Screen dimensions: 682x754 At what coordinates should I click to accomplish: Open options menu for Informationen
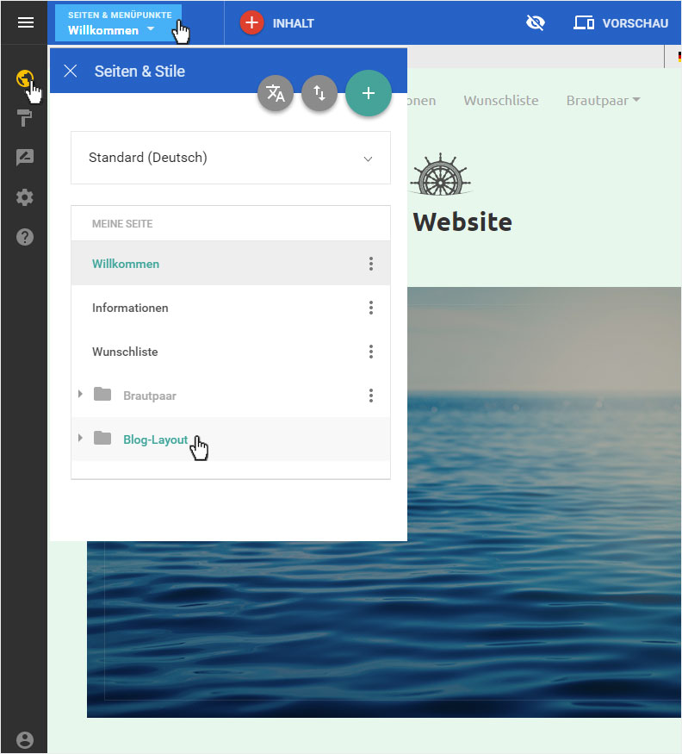(370, 308)
